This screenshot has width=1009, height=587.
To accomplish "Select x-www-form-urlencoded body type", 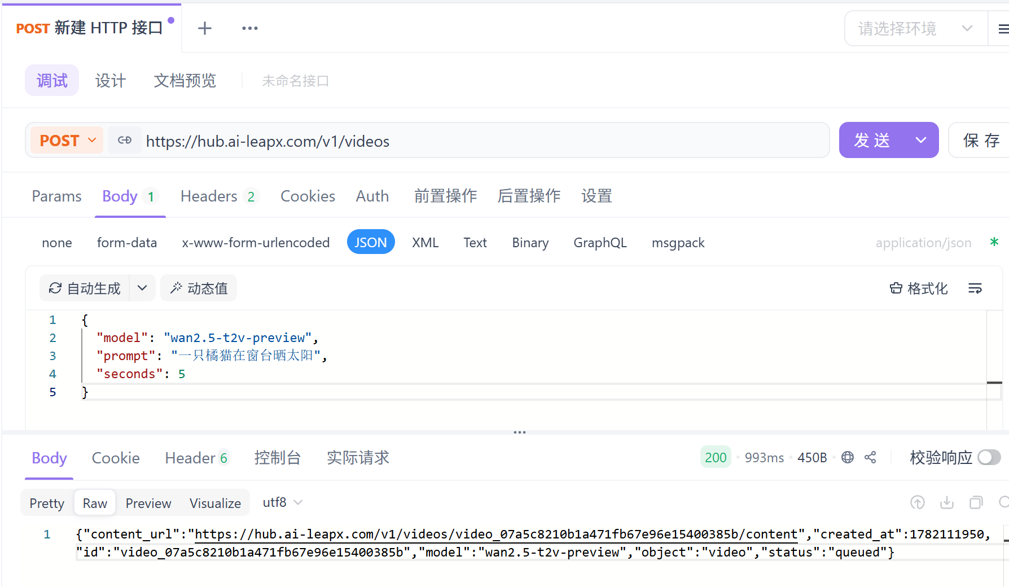I will point(256,243).
